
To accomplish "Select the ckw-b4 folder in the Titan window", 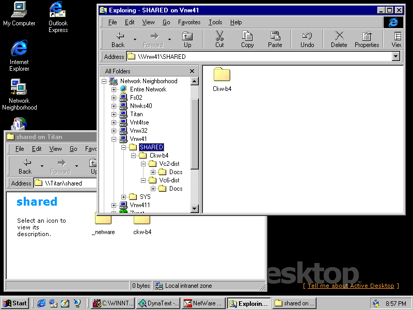I will [142, 225].
